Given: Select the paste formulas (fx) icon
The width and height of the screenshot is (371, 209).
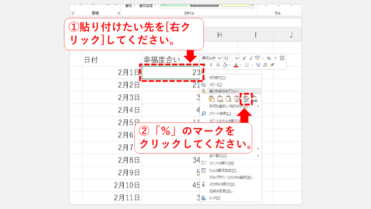Looking at the screenshot, I should (x=229, y=99).
